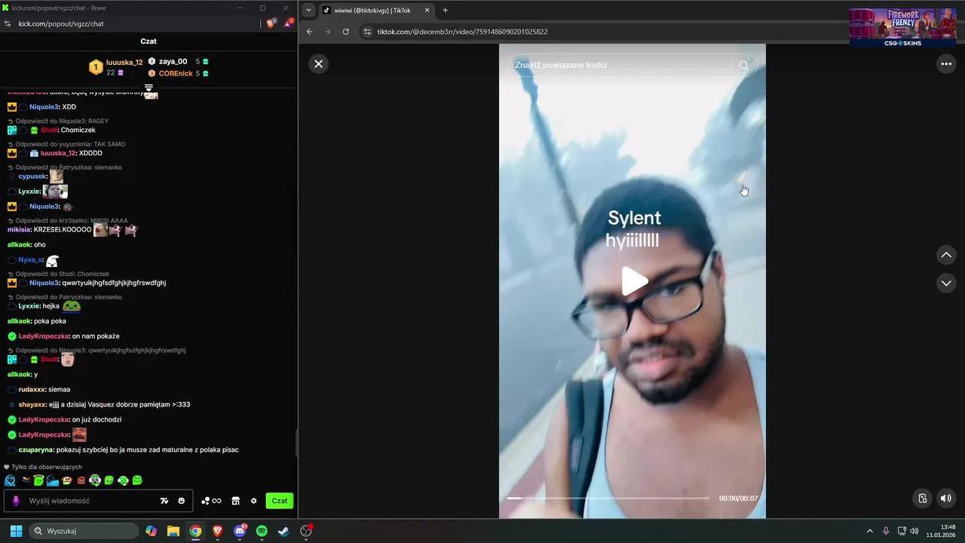Viewport: 965px width, 543px height.
Task: Close the wiwiwi TikTok tab
Action: click(427, 11)
